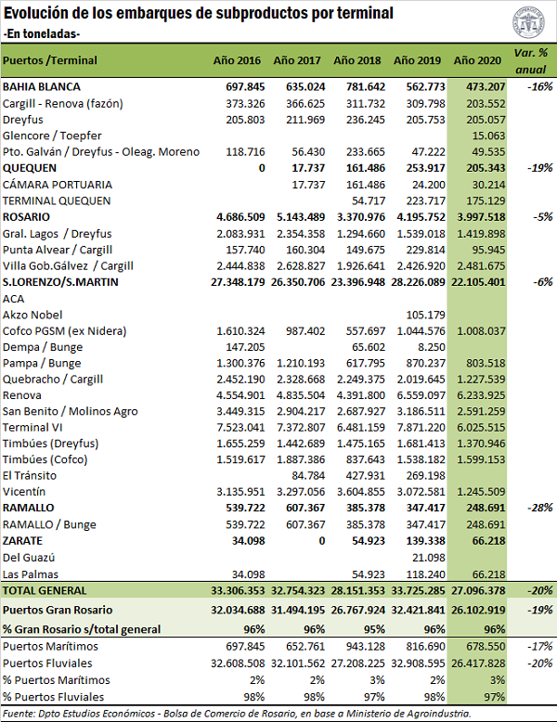Click the Fuente source note at bottom

[236, 713]
